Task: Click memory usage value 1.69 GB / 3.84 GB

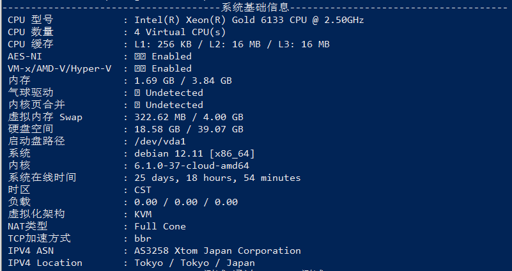Action: pyautogui.click(x=183, y=81)
